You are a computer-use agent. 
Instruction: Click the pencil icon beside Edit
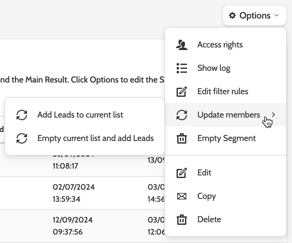[182, 173]
